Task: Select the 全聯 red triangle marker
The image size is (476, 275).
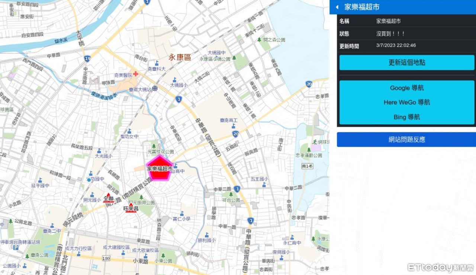Action: [109, 195]
